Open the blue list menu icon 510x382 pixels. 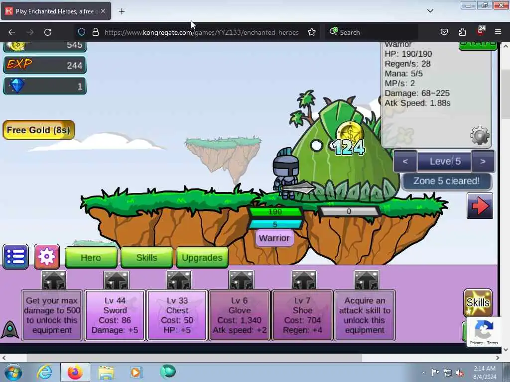pyautogui.click(x=15, y=257)
